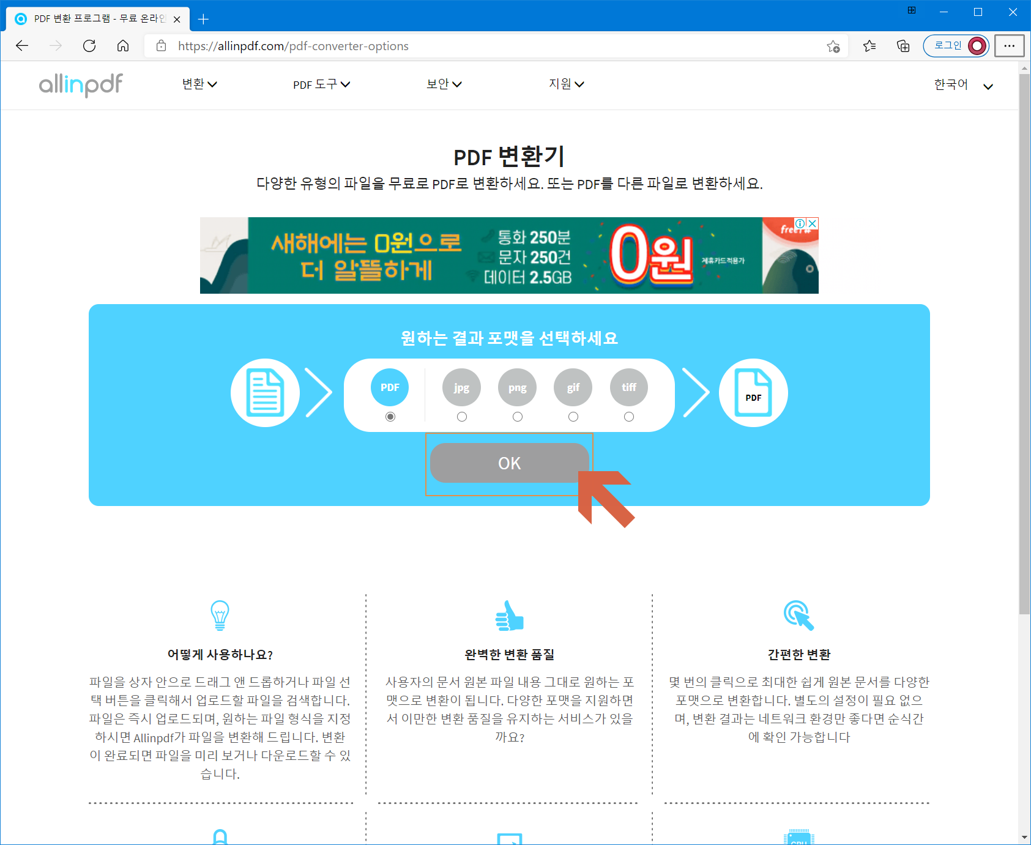This screenshot has height=845, width=1031.
Task: Click the allinpdf logo
Action: pos(81,84)
